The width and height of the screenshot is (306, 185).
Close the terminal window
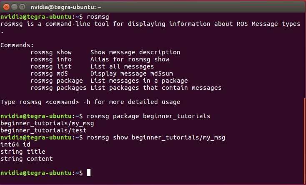(x=6, y=7)
